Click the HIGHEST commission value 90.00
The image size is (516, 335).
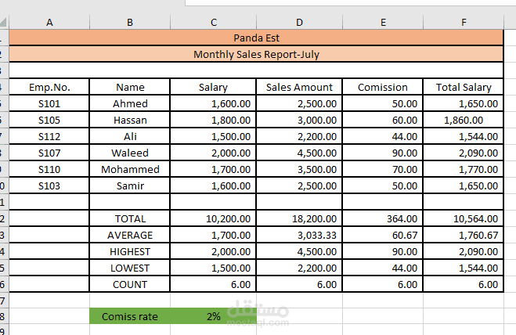(383, 252)
